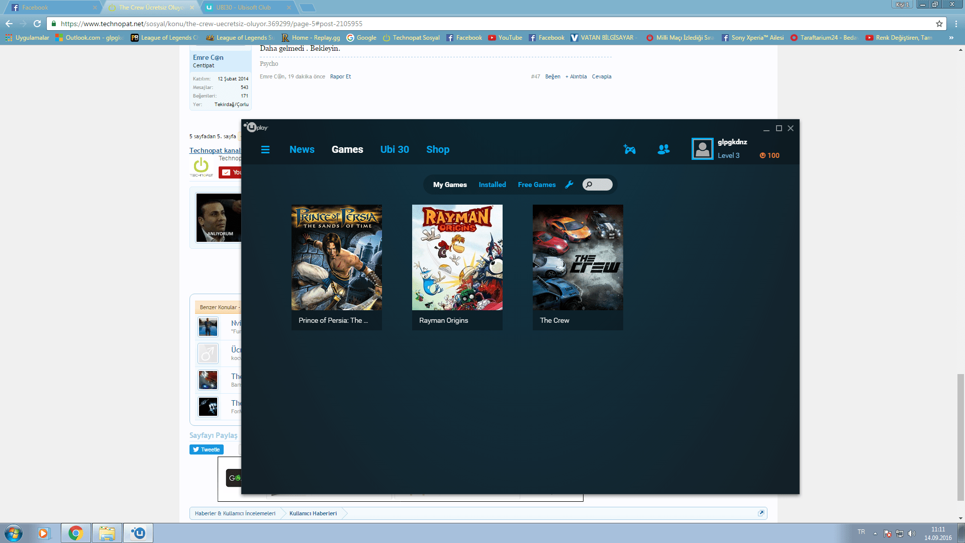Click the Rapor Et link
The height and width of the screenshot is (543, 965).
(x=340, y=76)
